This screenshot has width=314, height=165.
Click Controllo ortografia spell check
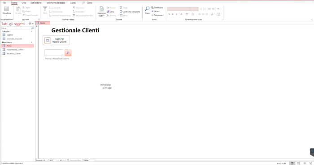pos(130,12)
